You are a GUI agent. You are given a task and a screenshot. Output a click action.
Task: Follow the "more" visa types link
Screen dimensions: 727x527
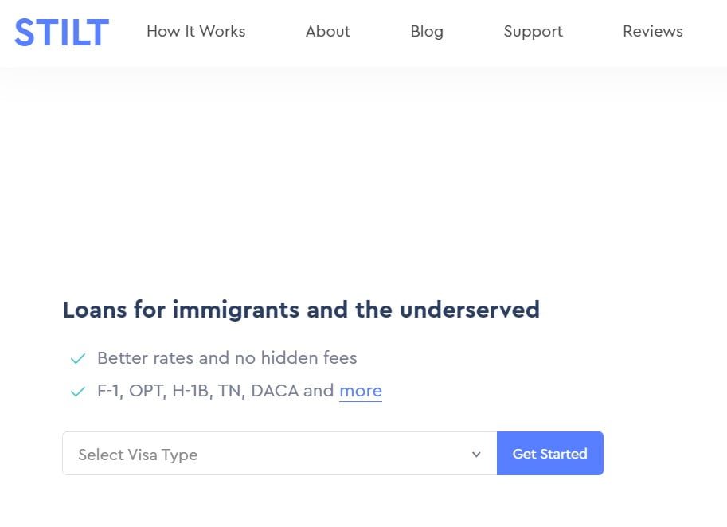(361, 391)
